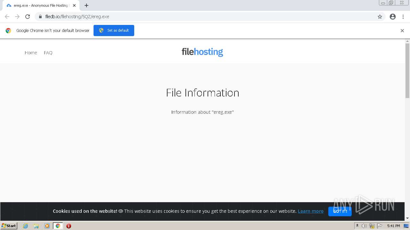Click the scrollbar up arrow
Image resolution: width=410 pixels, height=230 pixels.
pos(407,41)
